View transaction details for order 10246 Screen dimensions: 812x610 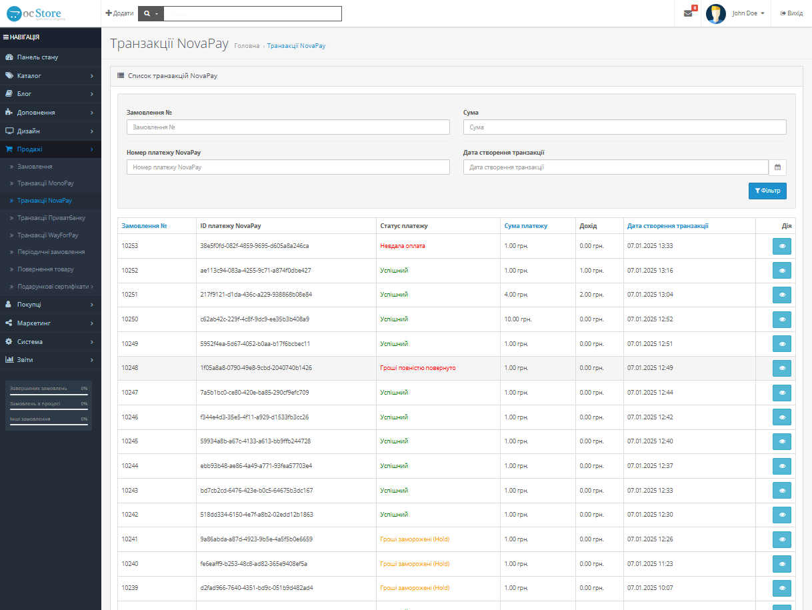coord(782,417)
